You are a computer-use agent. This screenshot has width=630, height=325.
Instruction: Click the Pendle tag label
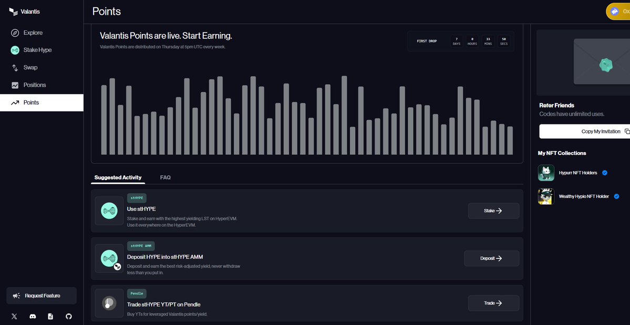pos(137,293)
